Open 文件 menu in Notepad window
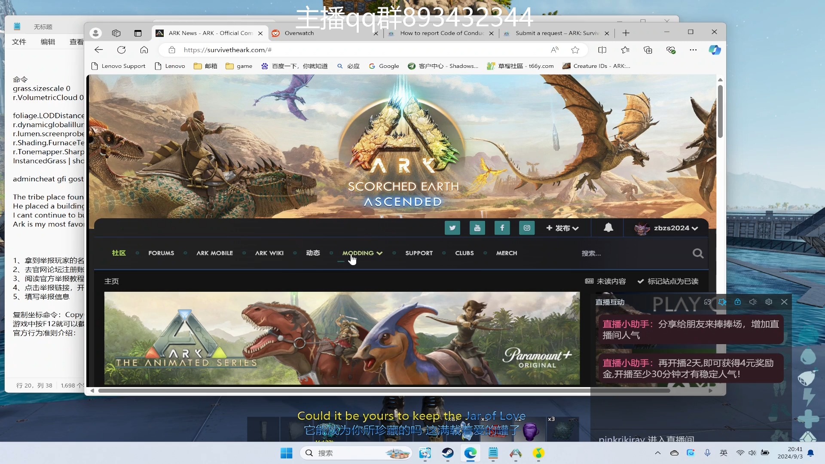The height and width of the screenshot is (464, 825). point(19,42)
